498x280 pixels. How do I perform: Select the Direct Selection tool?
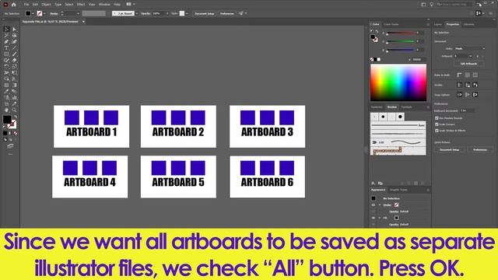pos(14,30)
